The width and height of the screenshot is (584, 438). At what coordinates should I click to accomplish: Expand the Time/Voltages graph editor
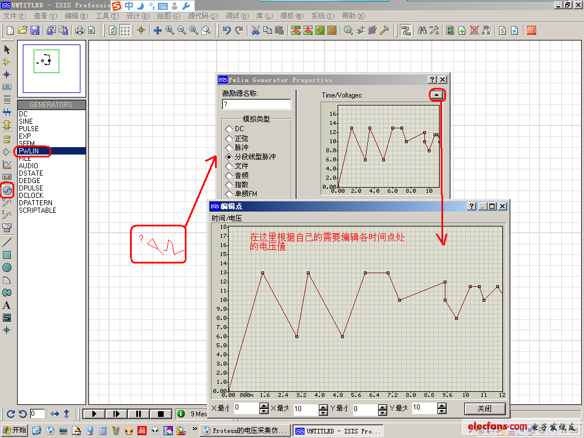pos(436,95)
